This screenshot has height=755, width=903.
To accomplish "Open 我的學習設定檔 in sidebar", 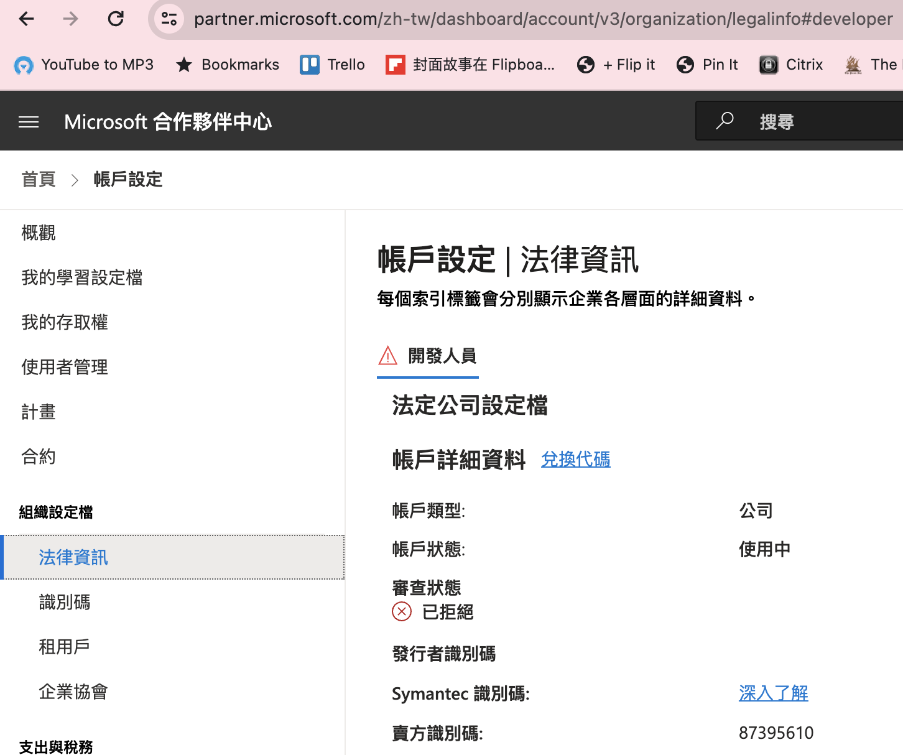I will (x=82, y=277).
